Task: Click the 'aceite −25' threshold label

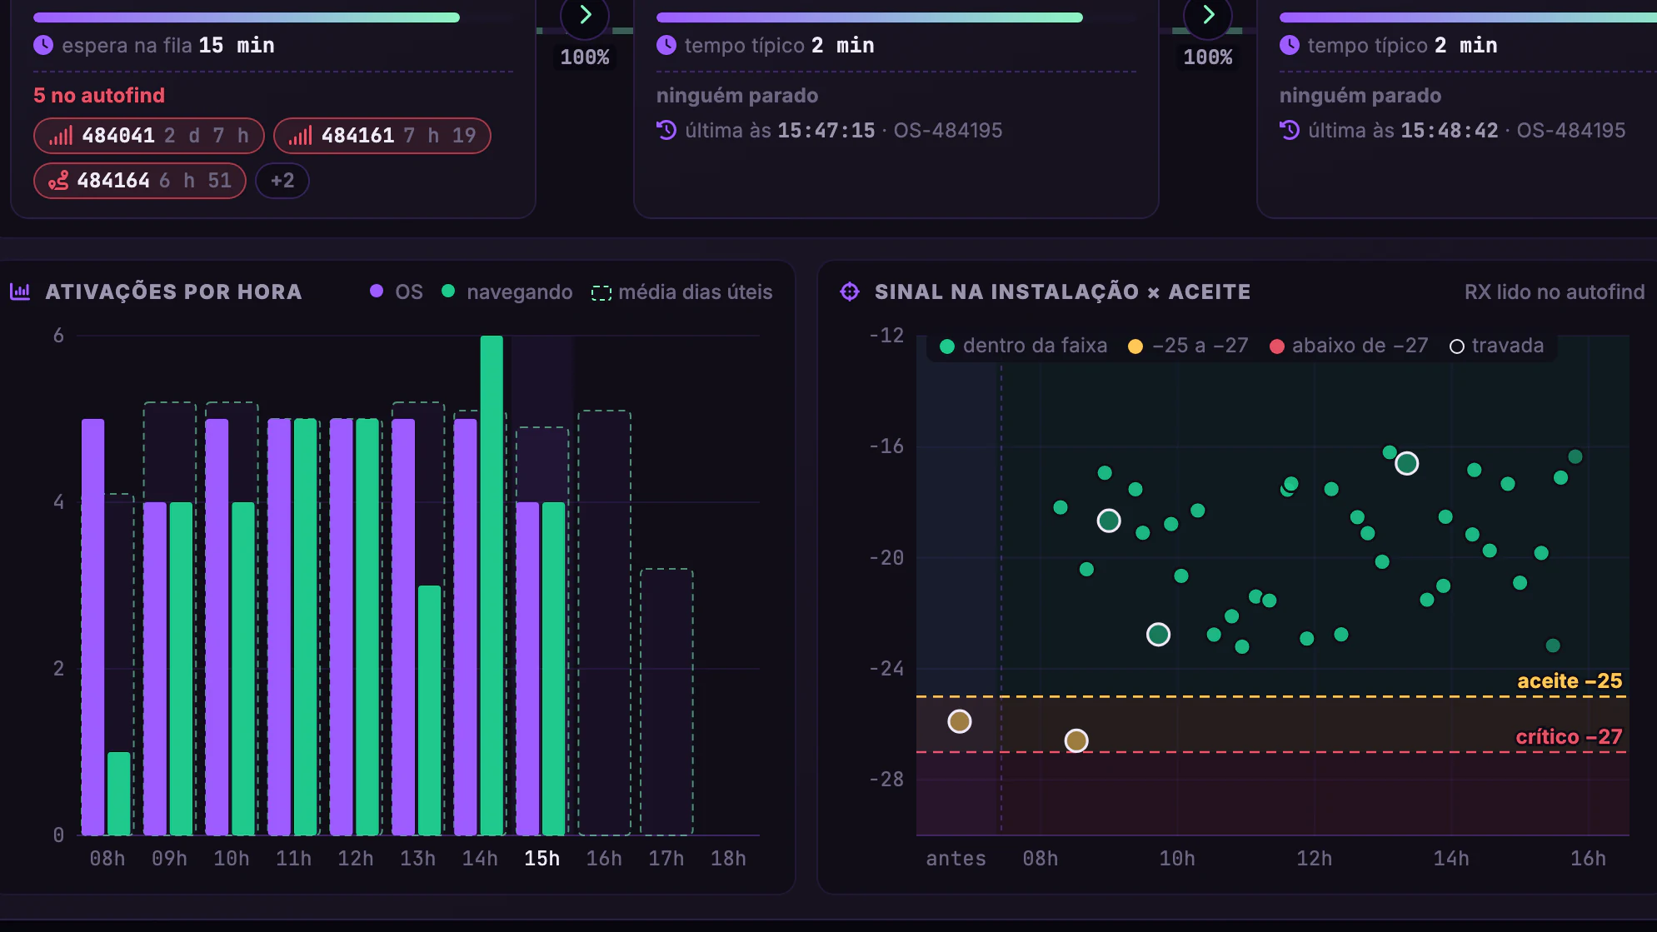Action: coord(1570,681)
